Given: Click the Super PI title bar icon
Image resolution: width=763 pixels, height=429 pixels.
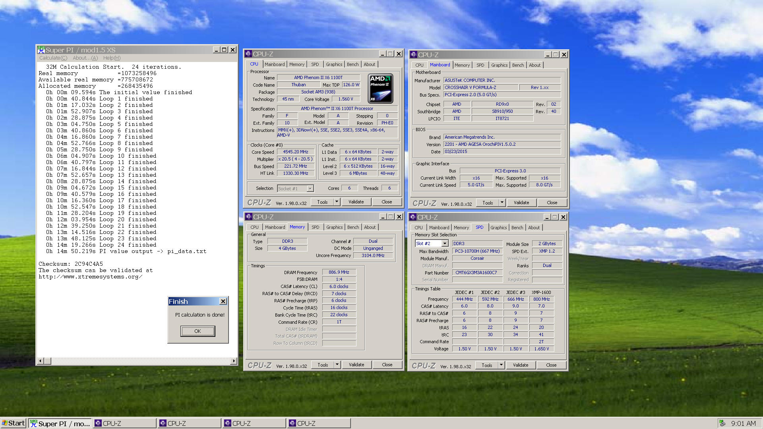Looking at the screenshot, I should coord(41,50).
